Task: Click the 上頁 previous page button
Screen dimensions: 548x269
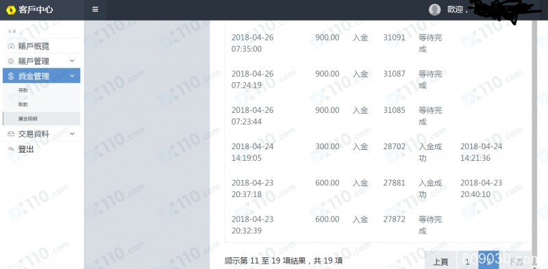Action: pos(440,261)
